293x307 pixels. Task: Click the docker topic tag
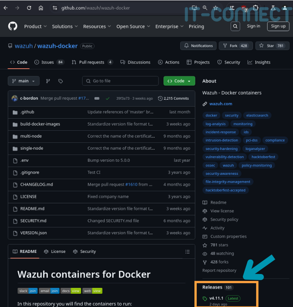(211, 116)
